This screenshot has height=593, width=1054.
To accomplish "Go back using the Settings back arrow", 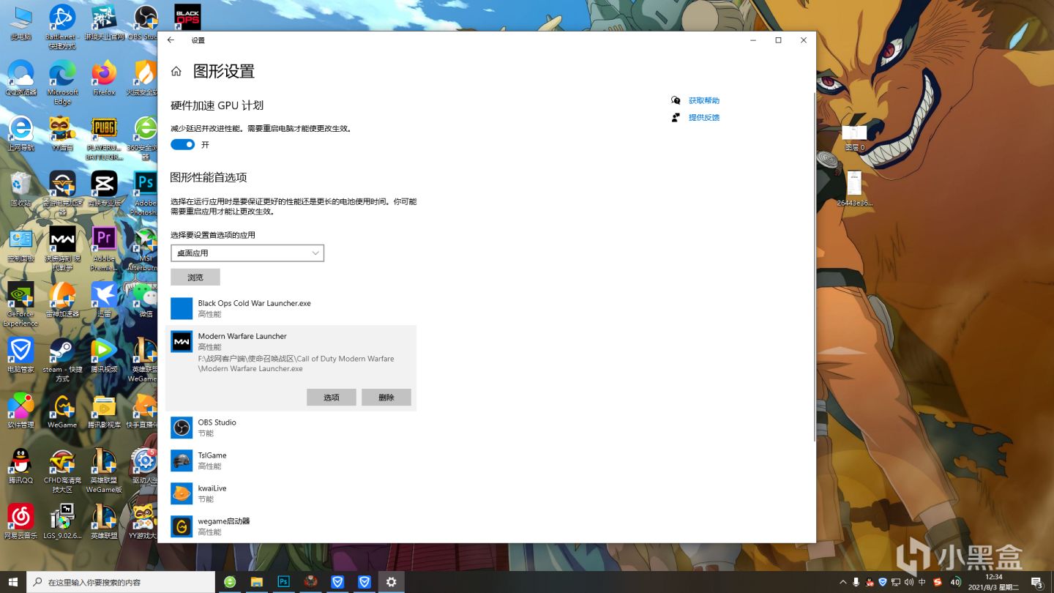I will [x=171, y=40].
